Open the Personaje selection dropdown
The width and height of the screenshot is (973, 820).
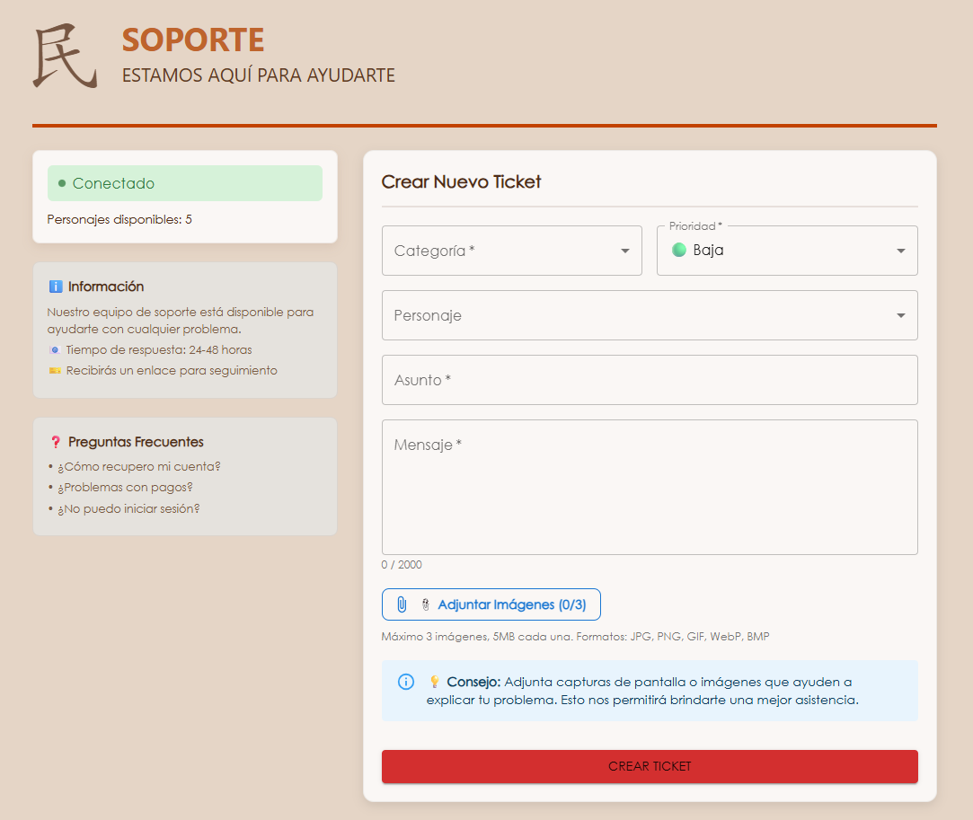click(649, 315)
